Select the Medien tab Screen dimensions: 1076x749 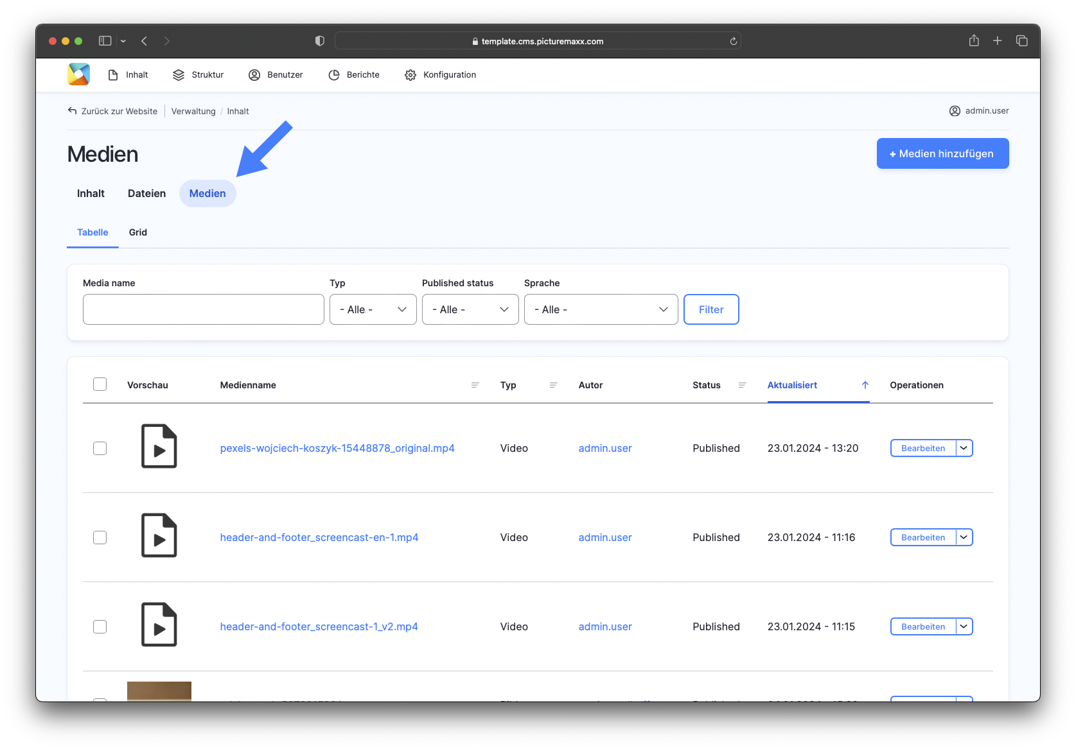click(x=207, y=193)
